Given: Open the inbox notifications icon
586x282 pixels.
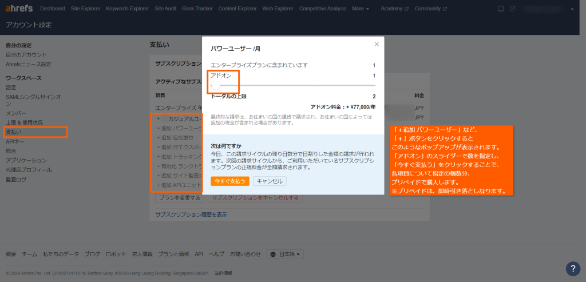Looking at the screenshot, I should (501, 9).
